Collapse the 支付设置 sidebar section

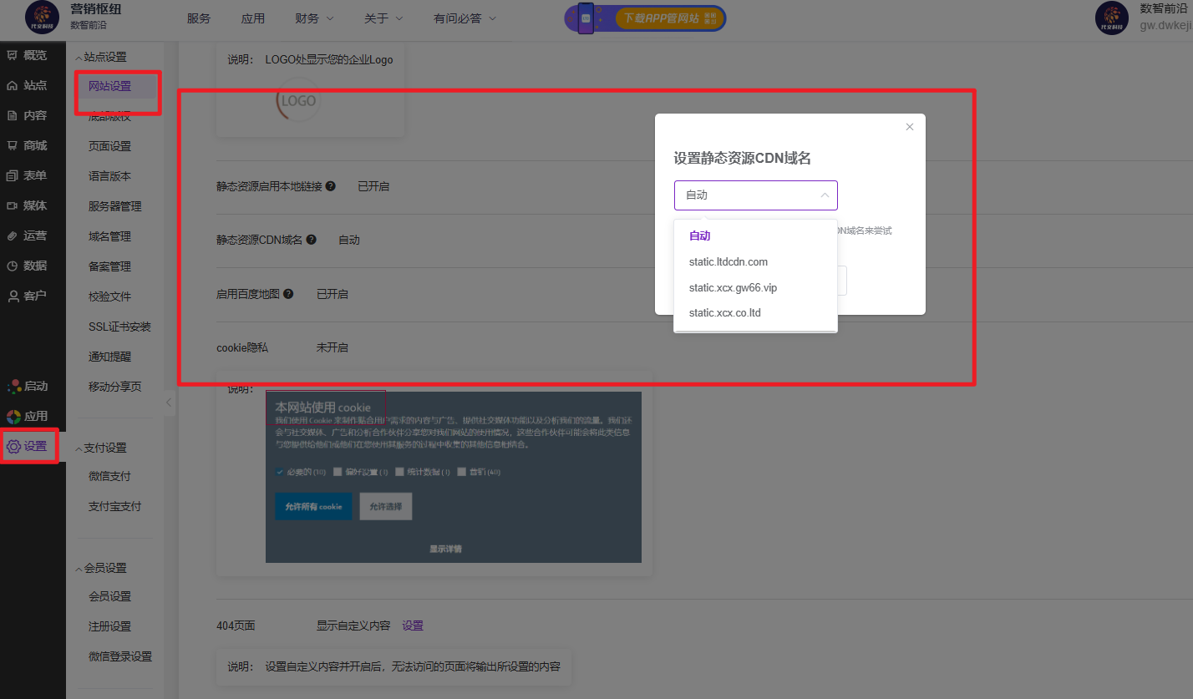79,448
